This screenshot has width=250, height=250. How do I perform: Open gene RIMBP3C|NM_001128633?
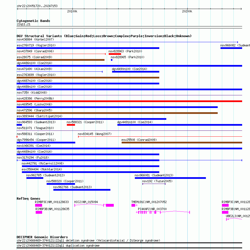tap(52, 202)
